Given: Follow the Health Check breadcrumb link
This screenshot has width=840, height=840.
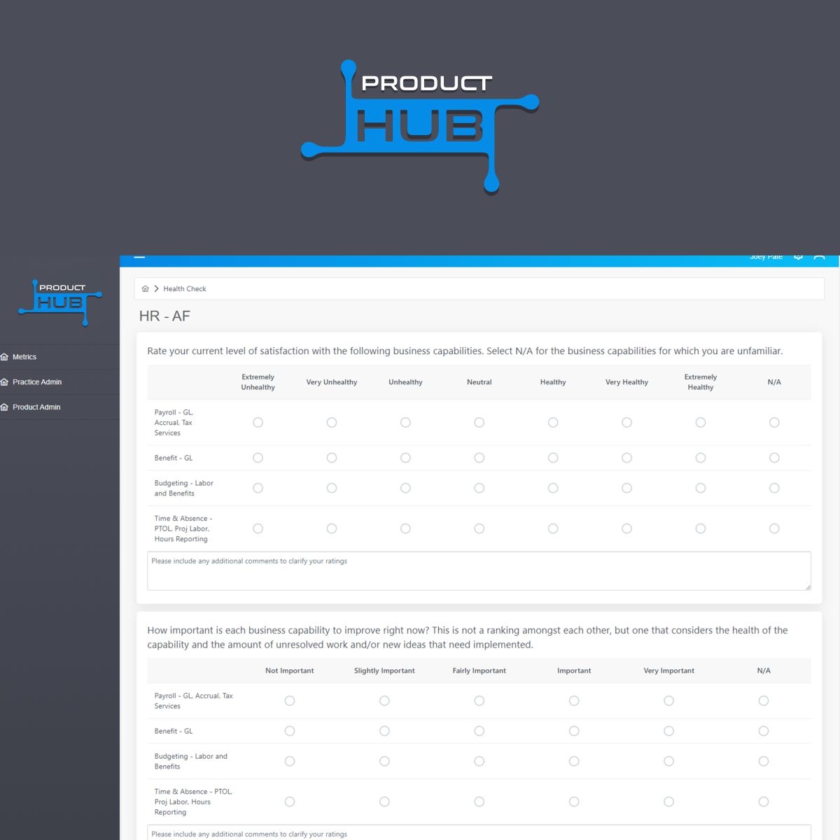Looking at the screenshot, I should (x=185, y=288).
